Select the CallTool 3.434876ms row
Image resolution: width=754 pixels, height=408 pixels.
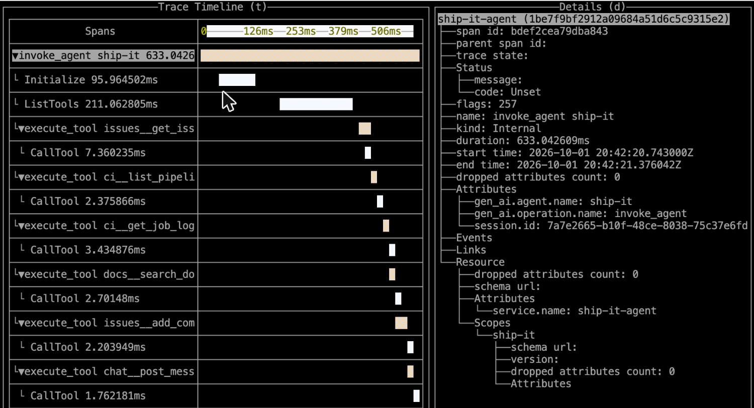point(103,250)
